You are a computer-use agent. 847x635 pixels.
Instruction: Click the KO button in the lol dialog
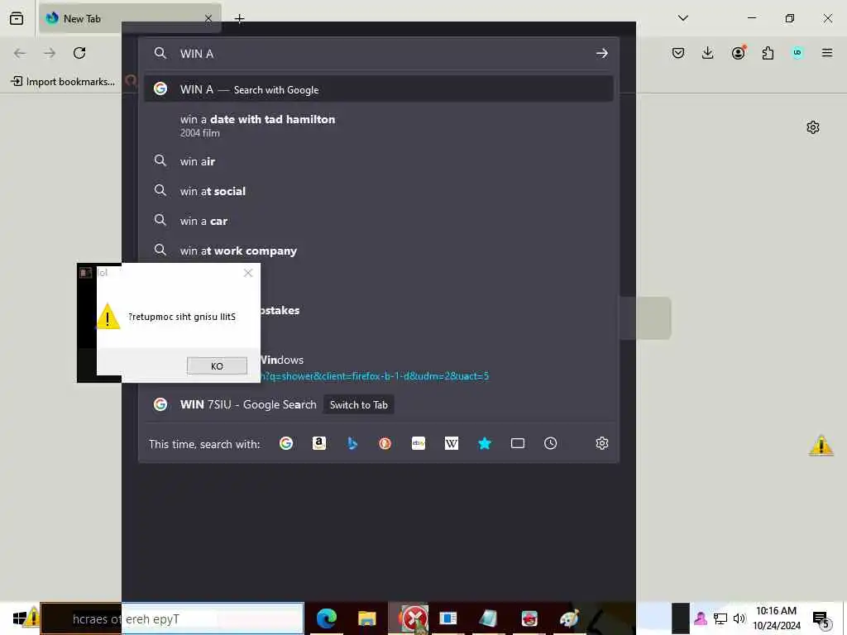pyautogui.click(x=218, y=366)
